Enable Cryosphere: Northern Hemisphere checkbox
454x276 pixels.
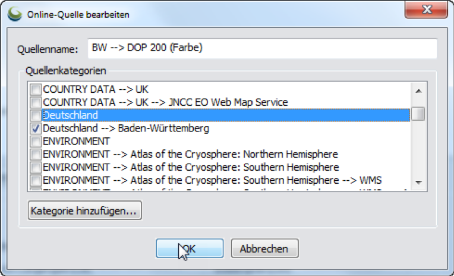(x=36, y=154)
